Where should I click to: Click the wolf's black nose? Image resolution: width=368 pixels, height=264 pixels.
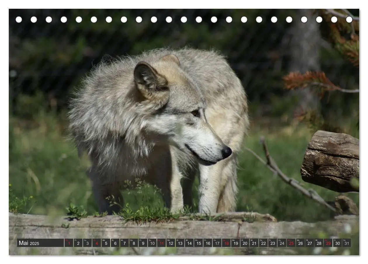pyautogui.click(x=227, y=152)
